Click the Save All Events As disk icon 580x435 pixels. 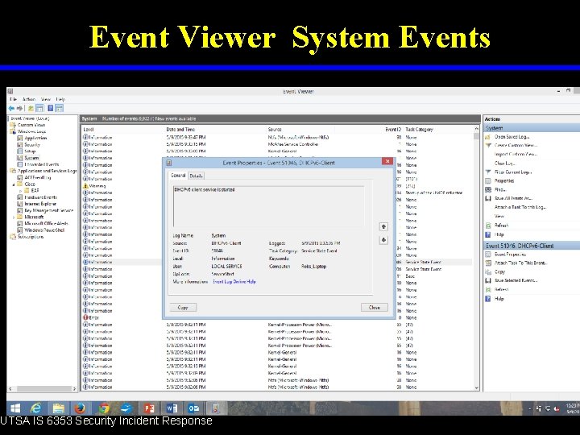[488, 198]
